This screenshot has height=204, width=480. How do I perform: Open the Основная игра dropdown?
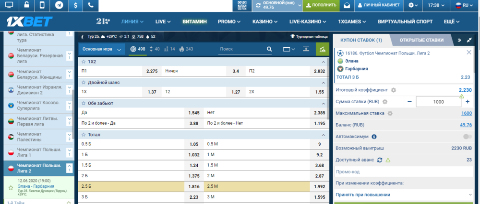click(x=102, y=49)
